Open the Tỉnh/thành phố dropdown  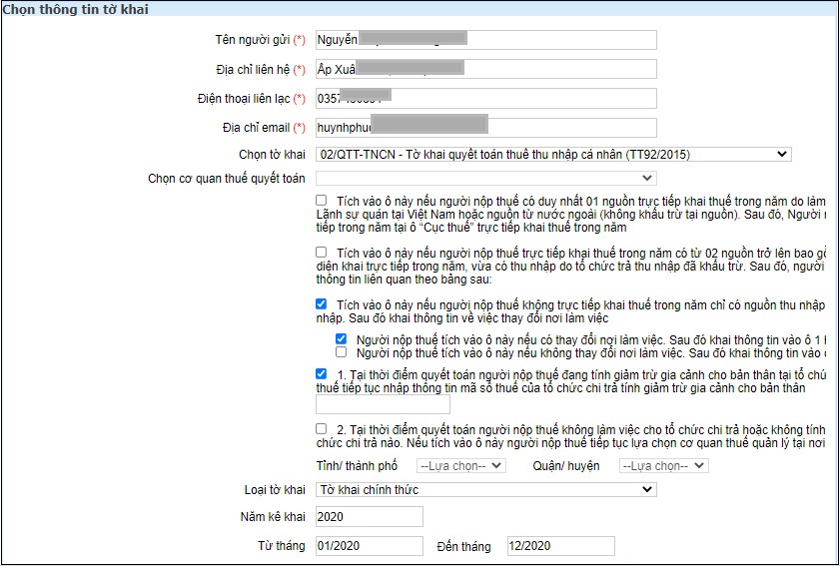(461, 466)
